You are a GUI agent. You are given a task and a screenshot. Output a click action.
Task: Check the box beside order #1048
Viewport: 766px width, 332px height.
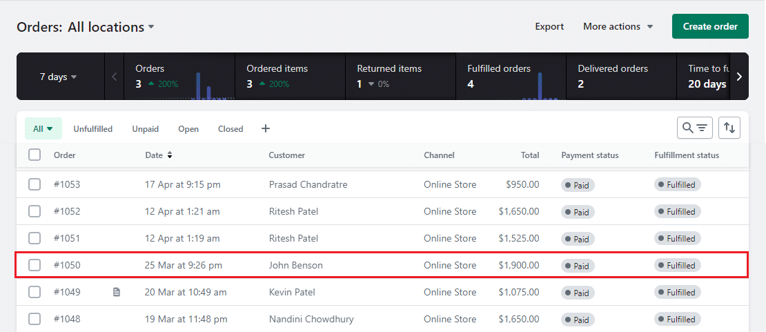(x=35, y=319)
